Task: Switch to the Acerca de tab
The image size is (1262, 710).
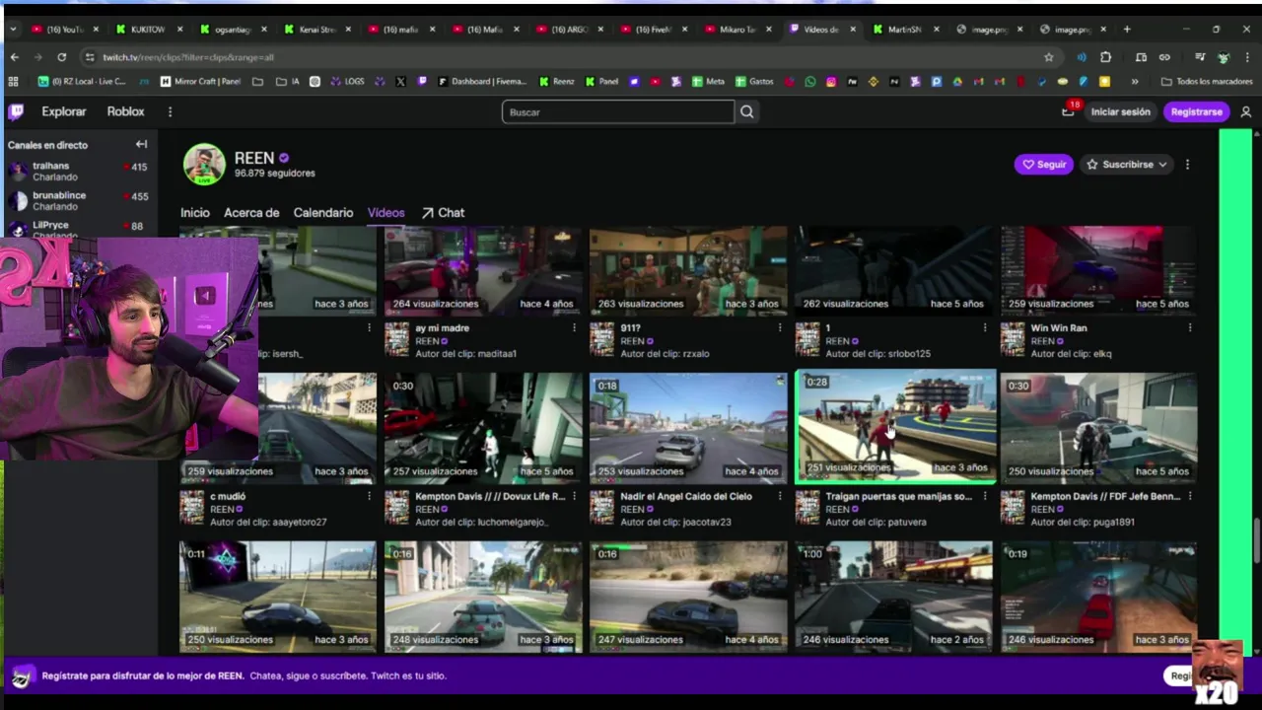Action: click(251, 213)
